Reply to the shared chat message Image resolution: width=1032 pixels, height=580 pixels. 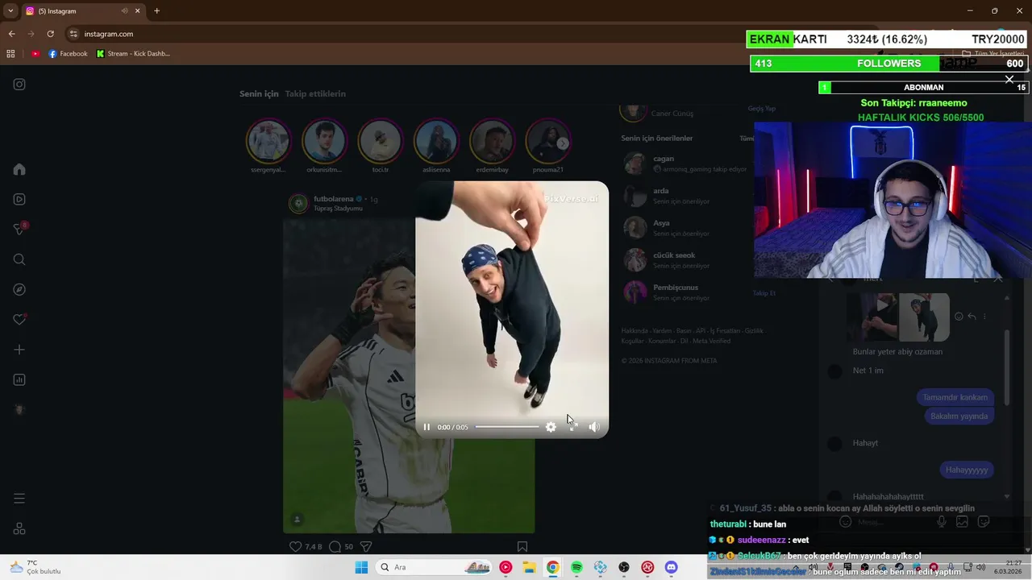pos(972,317)
